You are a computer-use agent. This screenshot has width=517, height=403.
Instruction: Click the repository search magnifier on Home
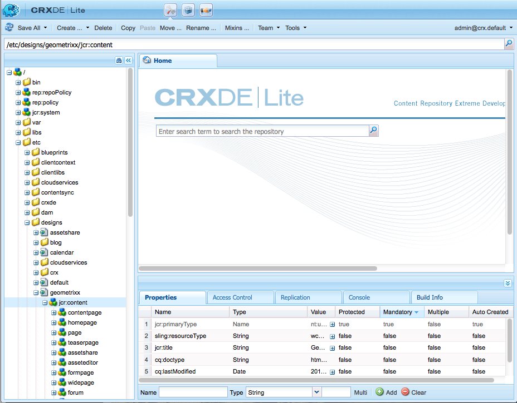tap(373, 131)
